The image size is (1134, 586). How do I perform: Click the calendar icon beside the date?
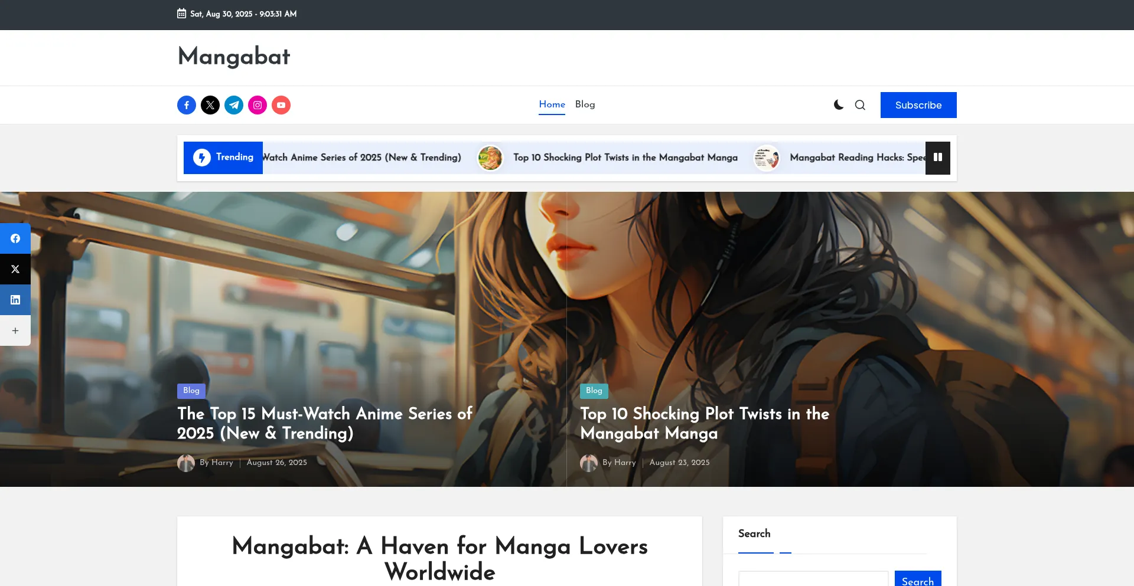click(181, 14)
